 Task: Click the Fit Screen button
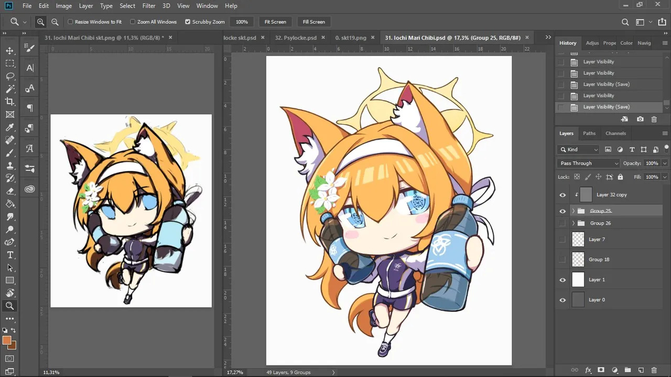[x=275, y=22]
